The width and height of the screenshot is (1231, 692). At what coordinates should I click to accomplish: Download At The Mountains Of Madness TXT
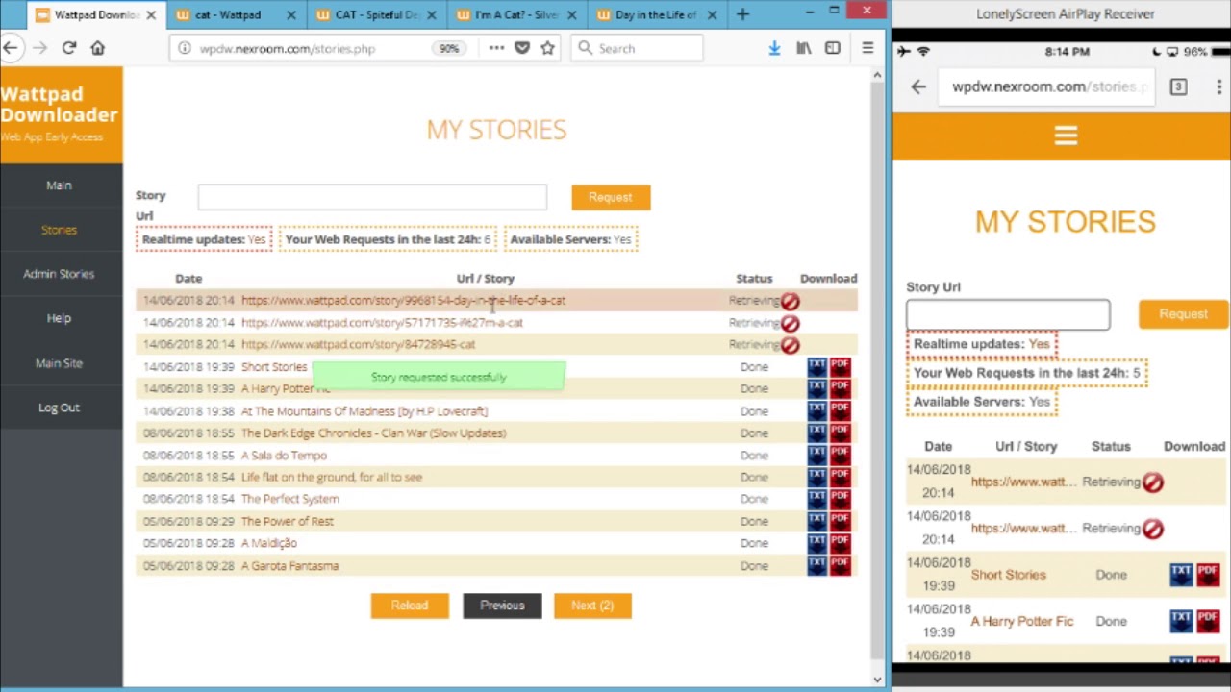pos(816,411)
